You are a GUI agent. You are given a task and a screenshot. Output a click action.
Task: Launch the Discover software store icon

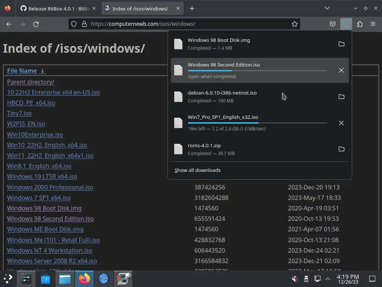pyautogui.click(x=45, y=279)
